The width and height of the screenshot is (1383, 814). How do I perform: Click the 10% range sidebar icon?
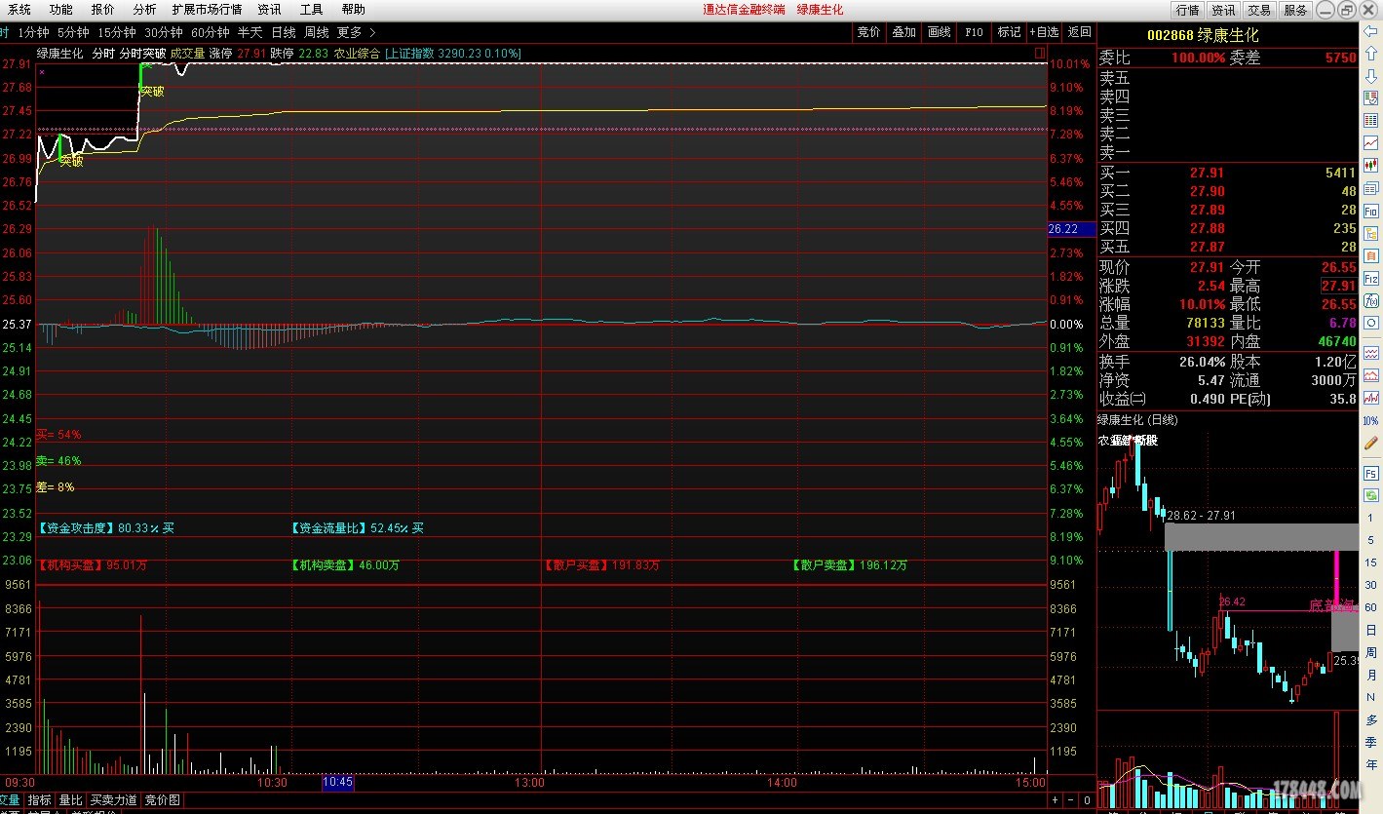pos(1370,421)
